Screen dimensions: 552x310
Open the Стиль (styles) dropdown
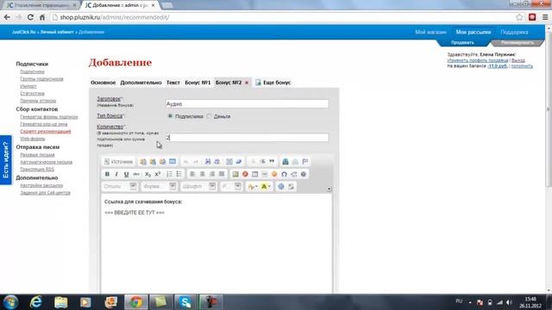tap(119, 187)
